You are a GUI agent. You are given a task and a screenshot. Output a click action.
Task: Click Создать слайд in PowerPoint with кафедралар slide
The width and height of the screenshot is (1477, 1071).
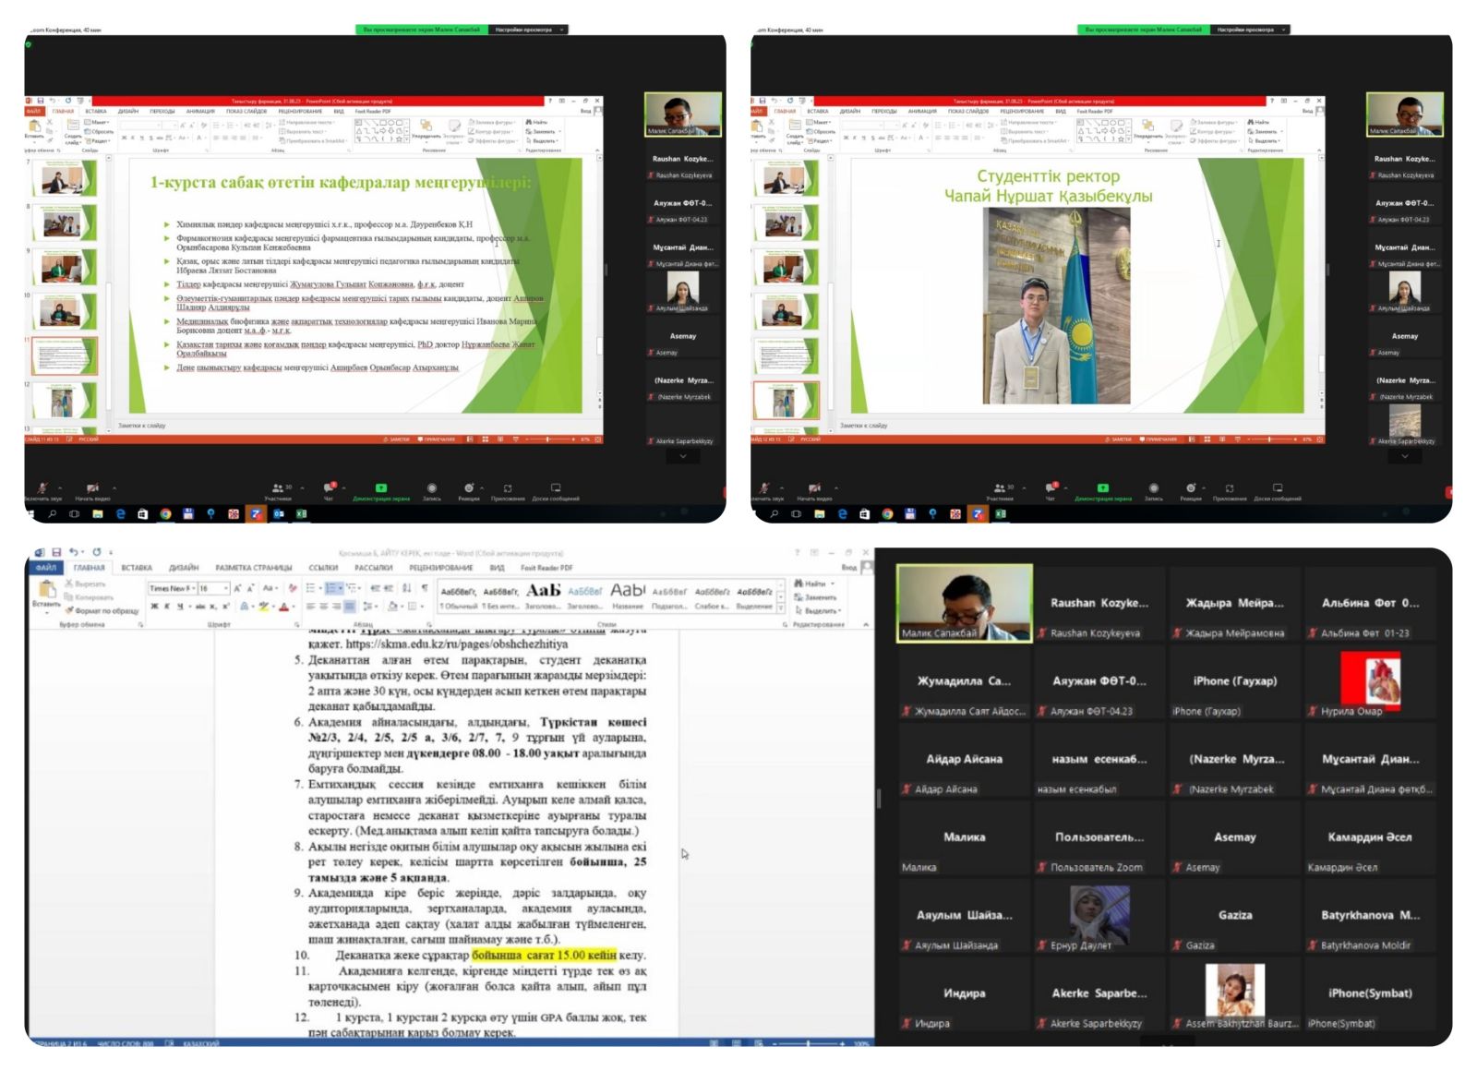click(x=72, y=132)
